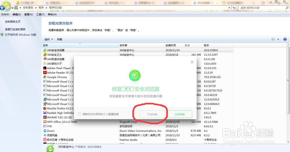Image resolution: width=290 pixels, height=152 pixels.
Task: Click the 立即修复 button
Action: pyautogui.click(x=180, y=114)
